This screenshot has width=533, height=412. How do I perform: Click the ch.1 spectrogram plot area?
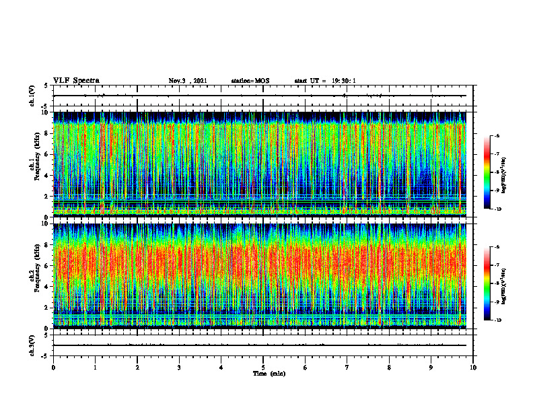(x=260, y=164)
